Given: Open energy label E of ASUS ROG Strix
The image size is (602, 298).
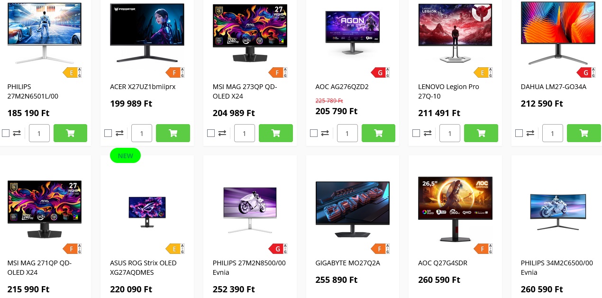Looking at the screenshot, I should click(174, 249).
